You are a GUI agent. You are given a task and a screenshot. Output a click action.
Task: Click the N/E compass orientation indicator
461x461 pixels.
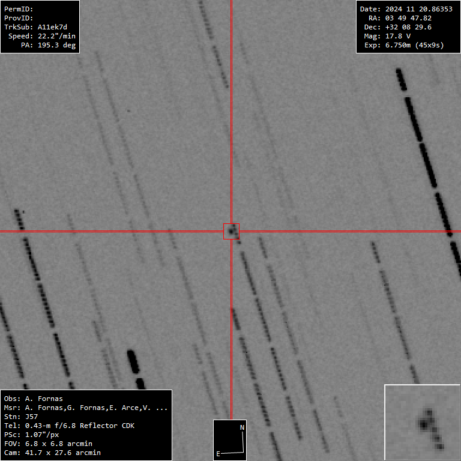pos(230,440)
